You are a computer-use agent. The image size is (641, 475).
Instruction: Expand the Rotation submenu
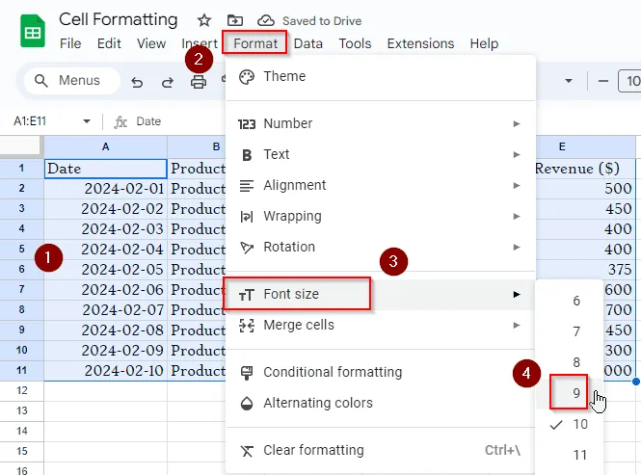[x=380, y=248]
